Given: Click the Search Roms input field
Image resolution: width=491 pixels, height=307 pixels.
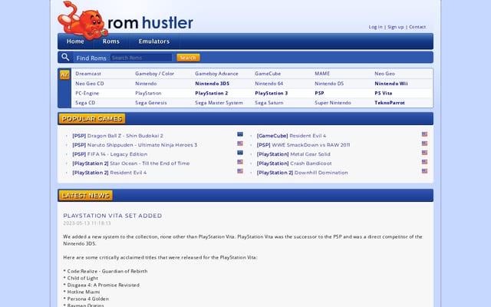Looking at the screenshot, I should [x=141, y=58].
